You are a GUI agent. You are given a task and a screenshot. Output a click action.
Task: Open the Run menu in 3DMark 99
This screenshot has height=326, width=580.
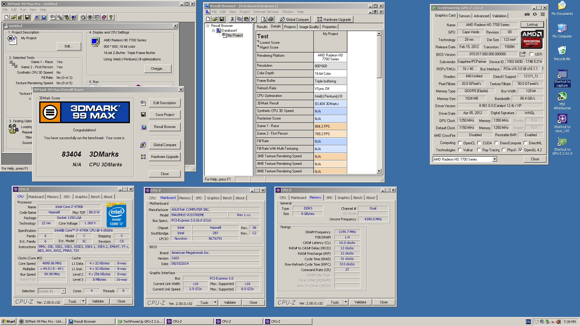point(23,10)
